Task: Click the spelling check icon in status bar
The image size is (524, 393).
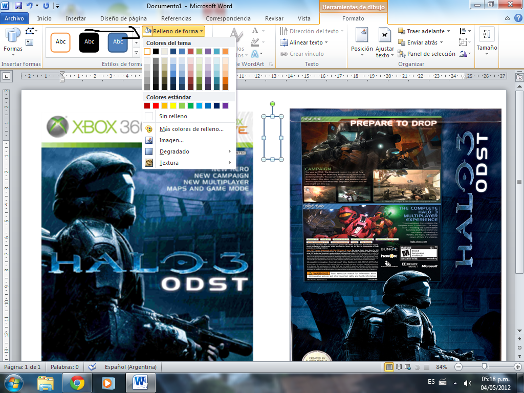Action: (x=92, y=367)
